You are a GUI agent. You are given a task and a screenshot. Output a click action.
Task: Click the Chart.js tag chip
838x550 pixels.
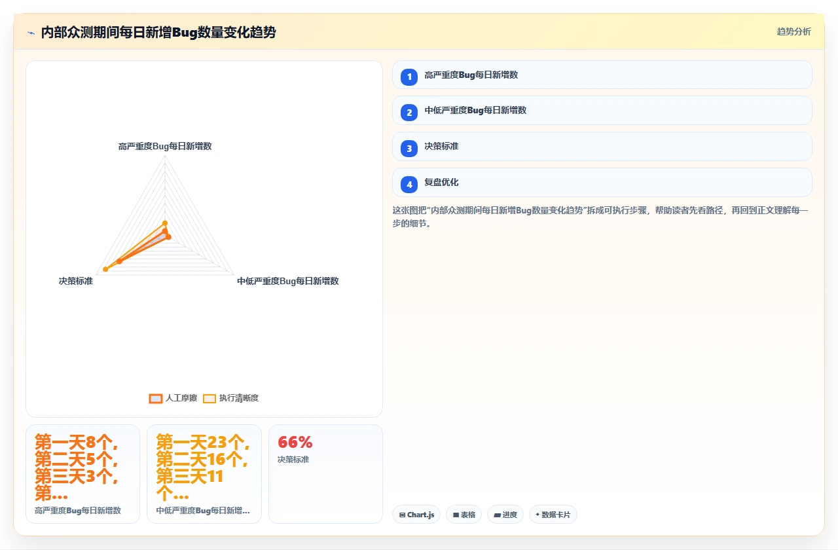(x=416, y=515)
